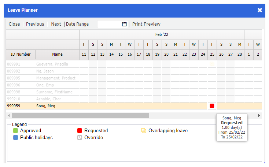
Task: Click the ID Number column header
Action: [x=21, y=54]
